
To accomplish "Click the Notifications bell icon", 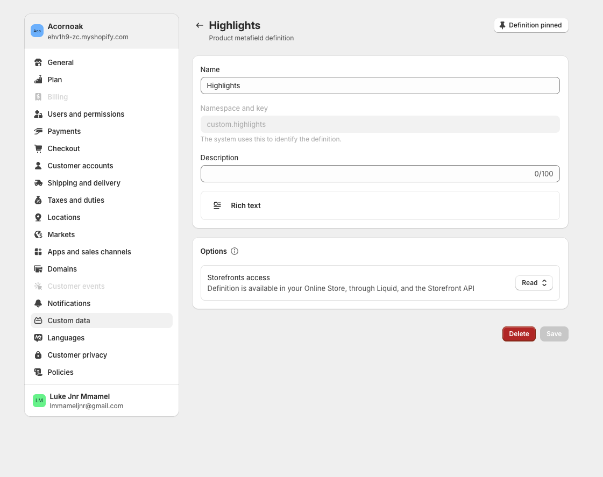I will 38,303.
